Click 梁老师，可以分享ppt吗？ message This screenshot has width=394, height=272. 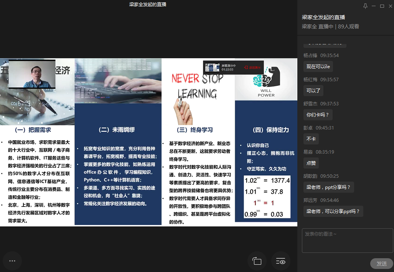coord(333,211)
